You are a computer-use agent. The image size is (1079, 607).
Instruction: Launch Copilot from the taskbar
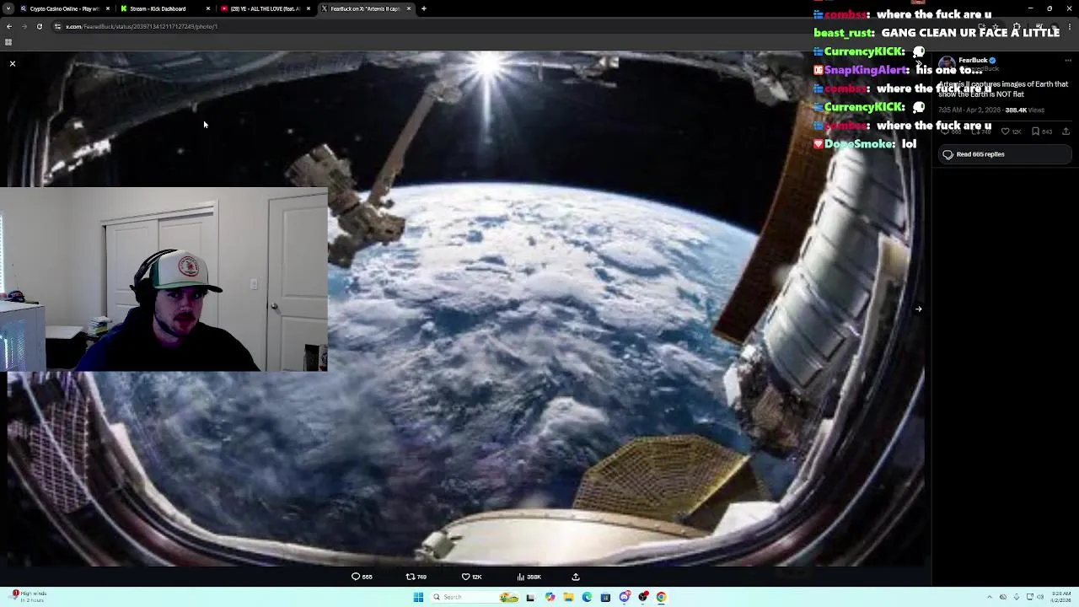point(550,597)
